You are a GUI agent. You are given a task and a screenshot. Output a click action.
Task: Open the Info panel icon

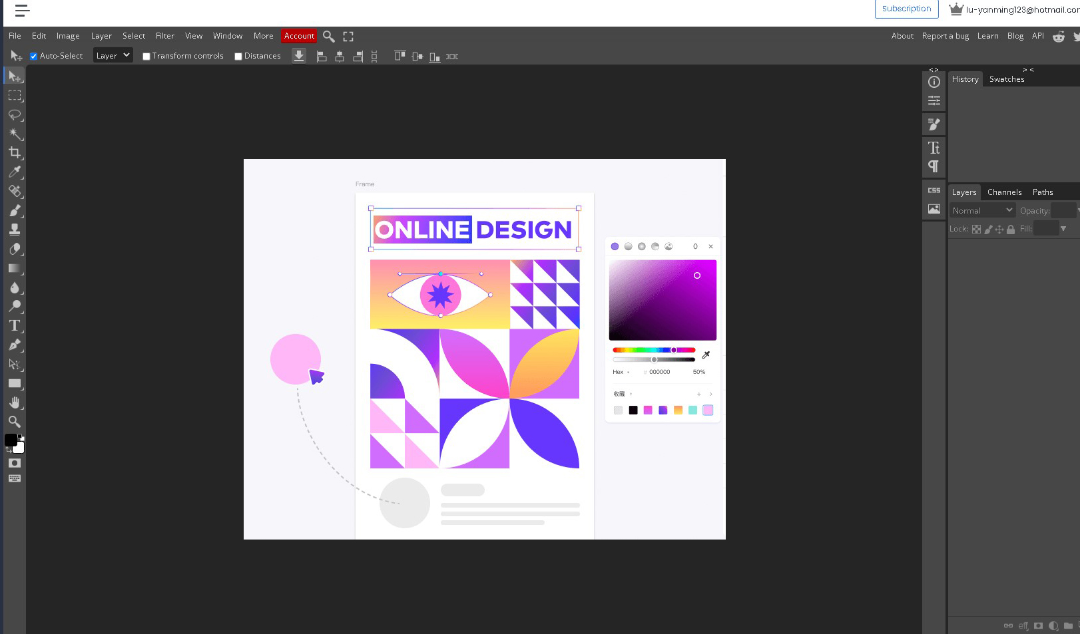934,82
